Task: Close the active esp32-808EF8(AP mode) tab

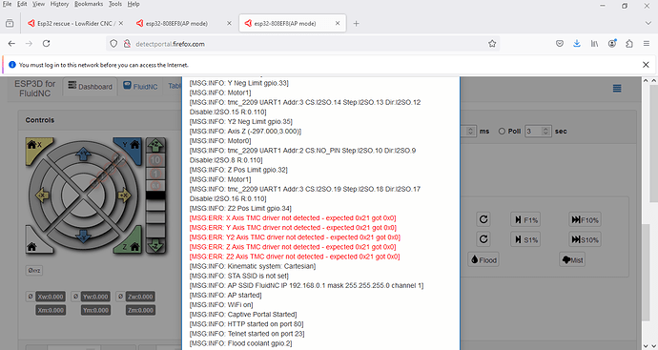Action: (338, 24)
